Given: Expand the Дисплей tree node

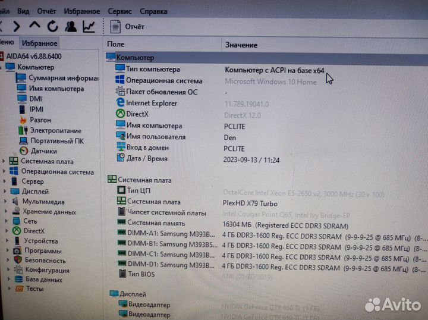Looking at the screenshot, I should point(5,191).
